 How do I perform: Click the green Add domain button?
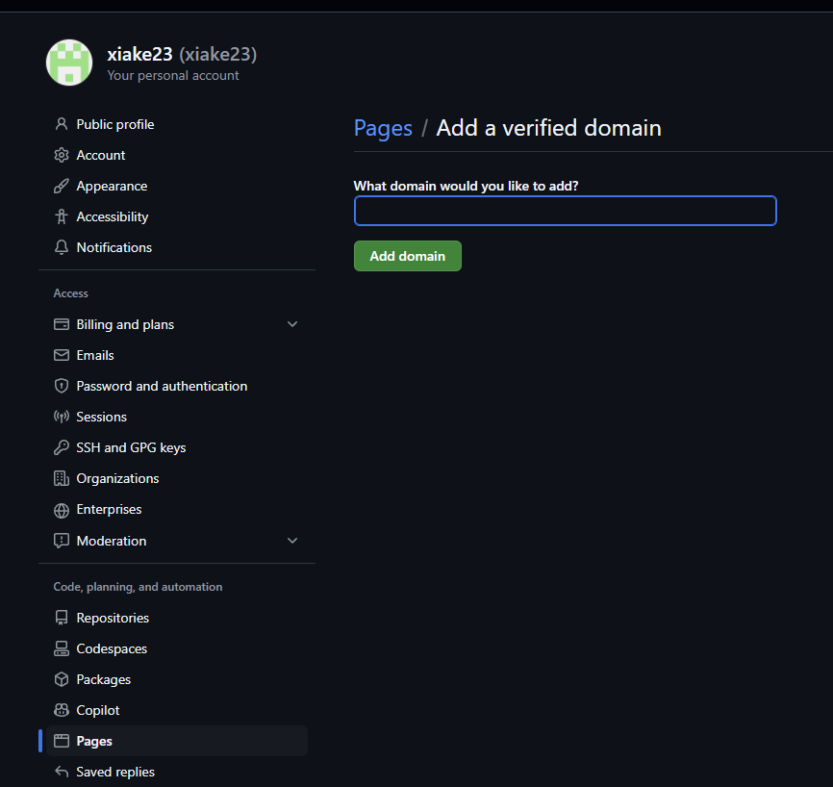pyautogui.click(x=408, y=256)
